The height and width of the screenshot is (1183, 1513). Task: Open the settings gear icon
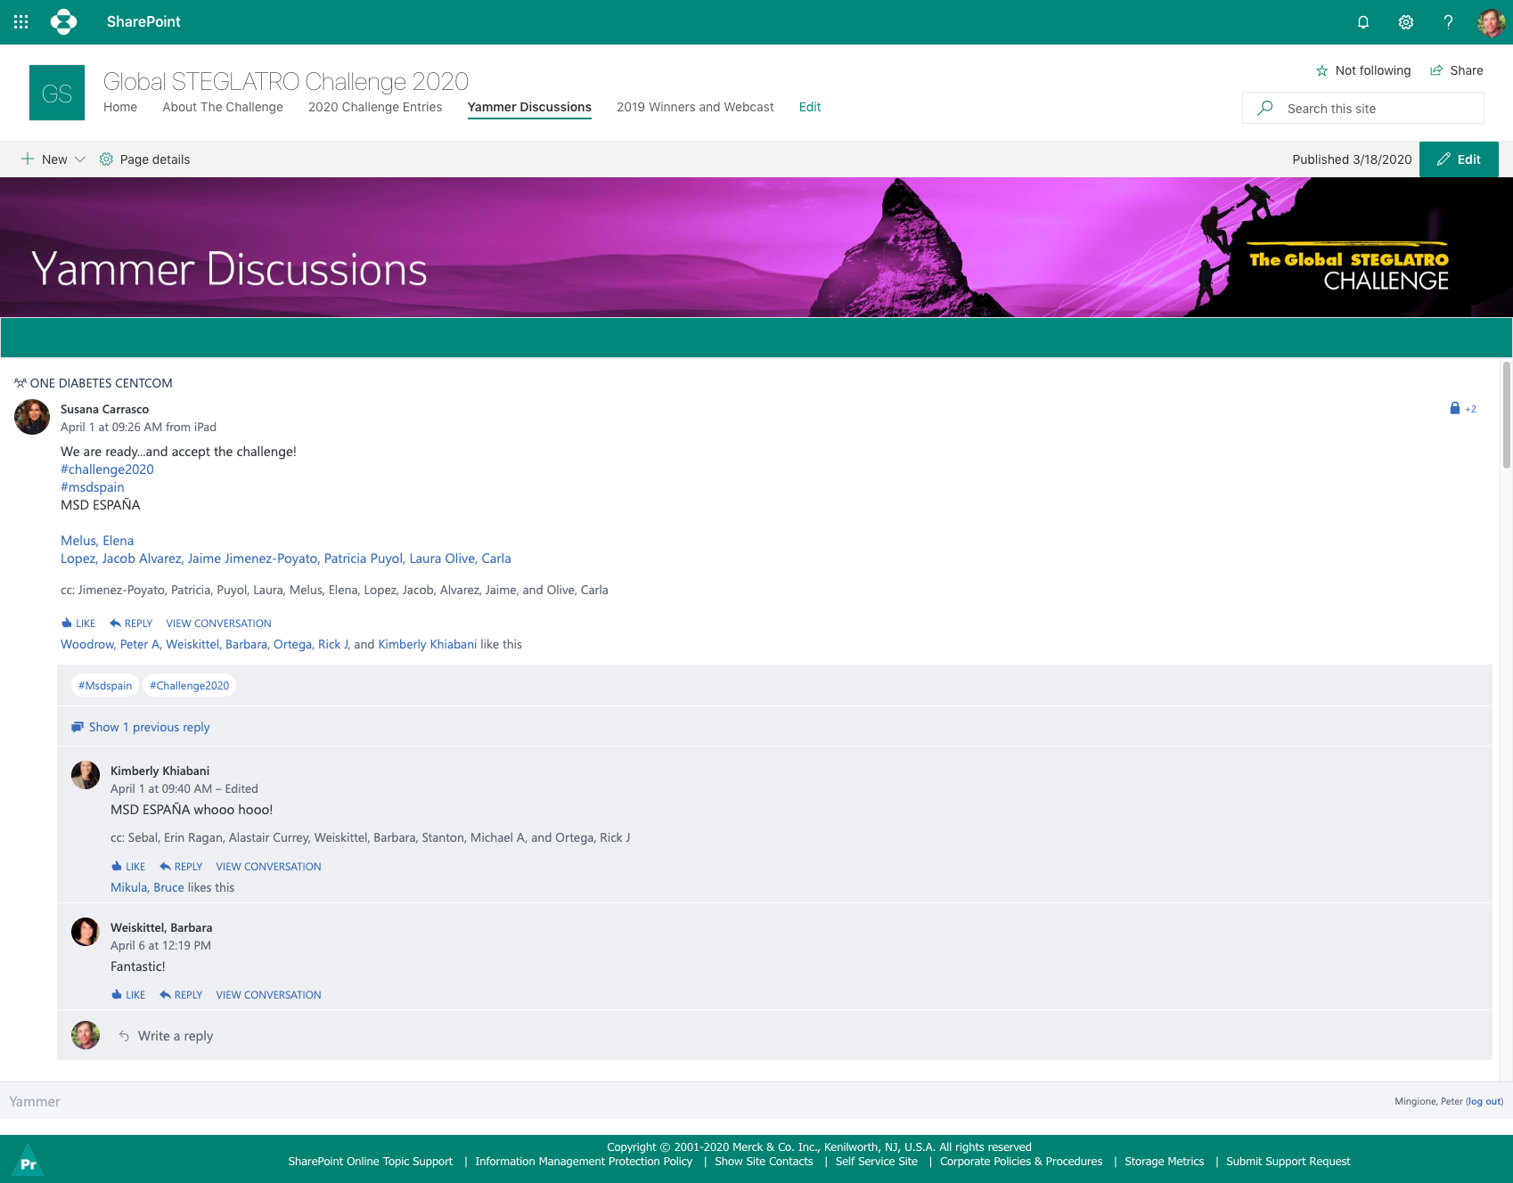1405,22
